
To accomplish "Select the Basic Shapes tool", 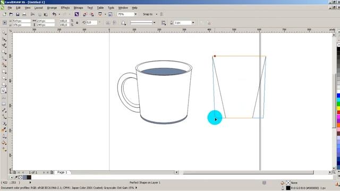I will click(x=4, y=91).
